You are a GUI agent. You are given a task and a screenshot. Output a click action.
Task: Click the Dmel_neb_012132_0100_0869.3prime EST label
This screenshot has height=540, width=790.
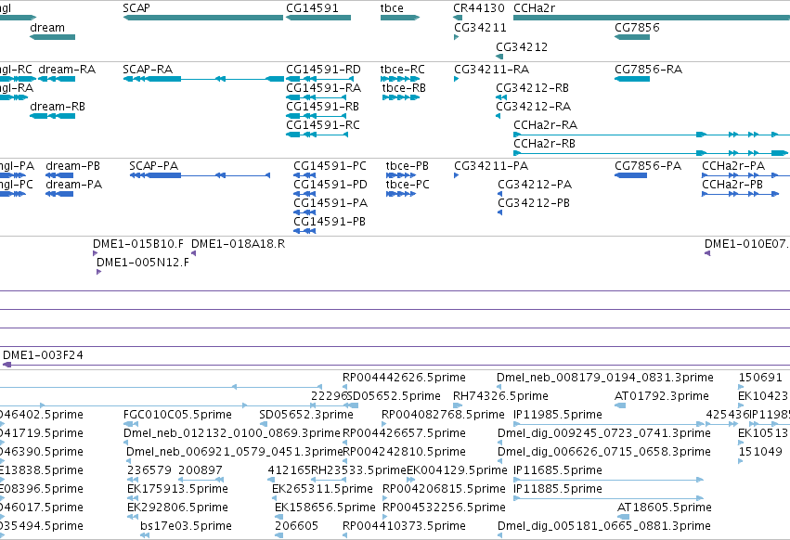pos(232,433)
